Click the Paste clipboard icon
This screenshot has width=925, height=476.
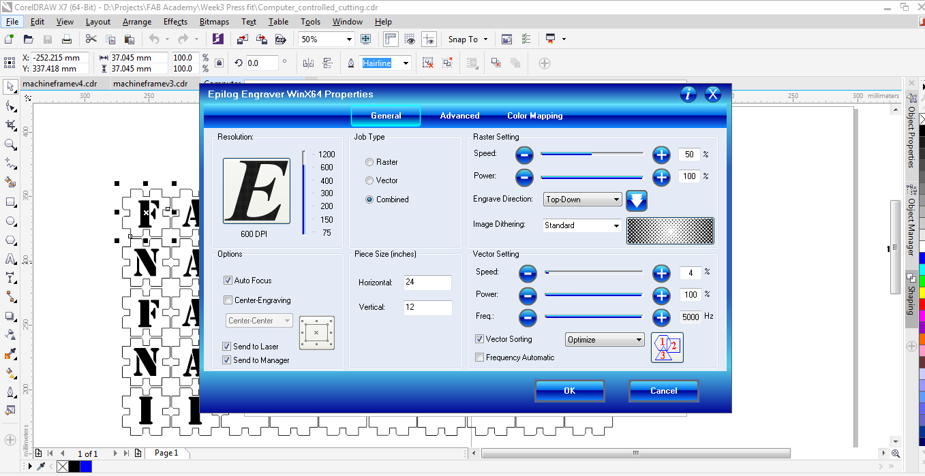point(129,39)
